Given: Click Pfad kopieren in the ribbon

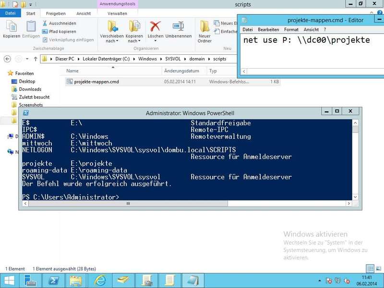Looking at the screenshot, I should [x=62, y=31].
